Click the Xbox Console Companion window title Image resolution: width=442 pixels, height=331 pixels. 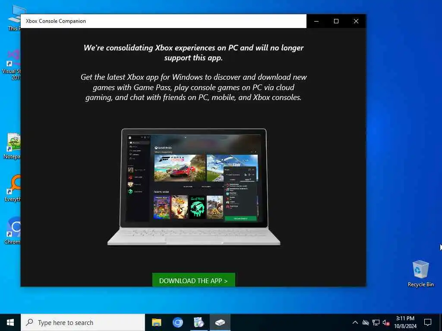point(56,21)
